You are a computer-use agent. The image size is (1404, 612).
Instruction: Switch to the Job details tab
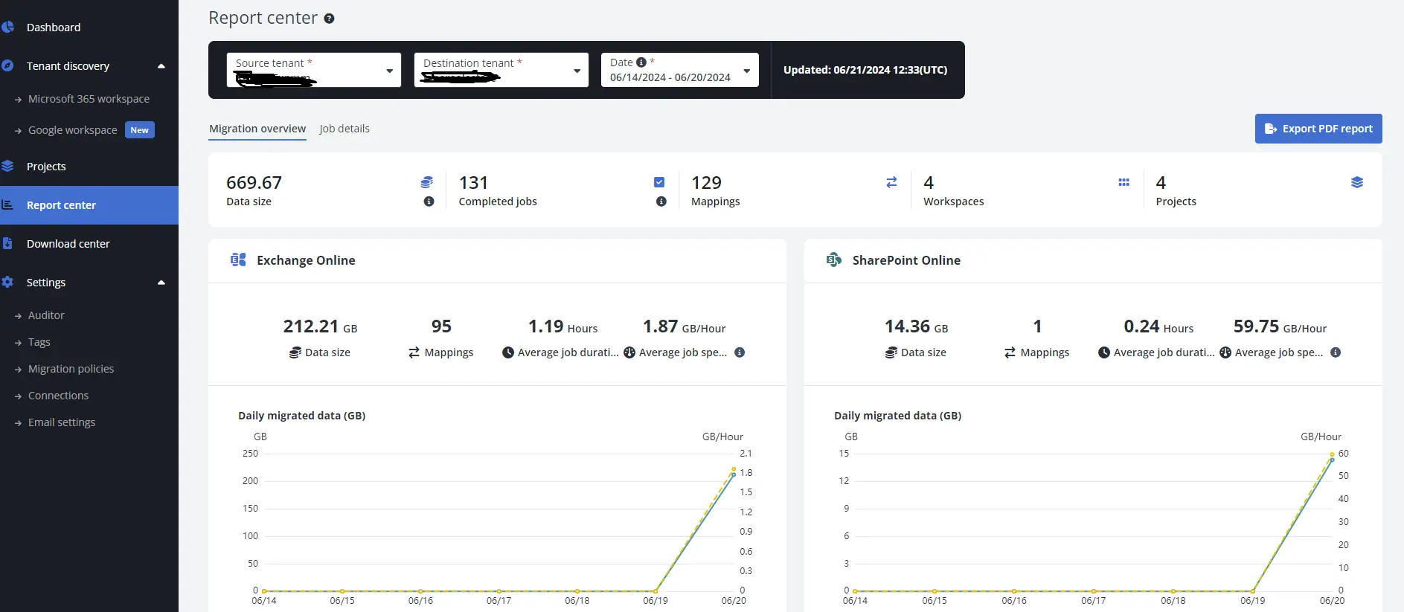[x=344, y=129]
